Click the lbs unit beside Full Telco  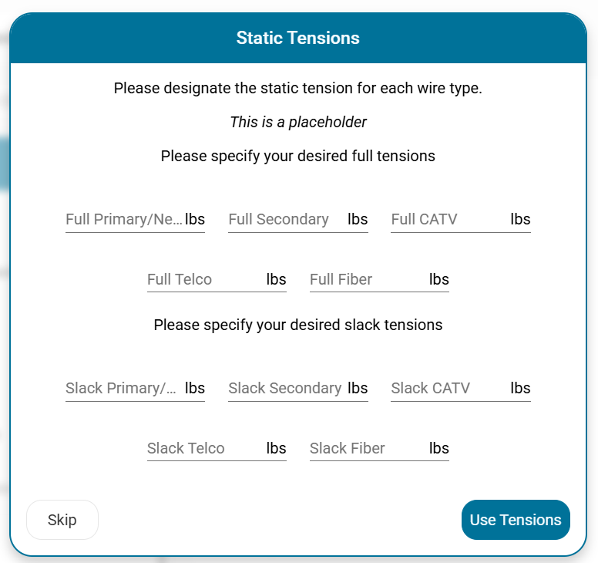(277, 280)
